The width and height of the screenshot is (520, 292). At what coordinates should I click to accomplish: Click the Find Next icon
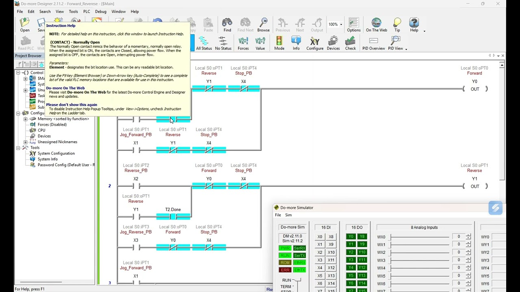point(245,25)
